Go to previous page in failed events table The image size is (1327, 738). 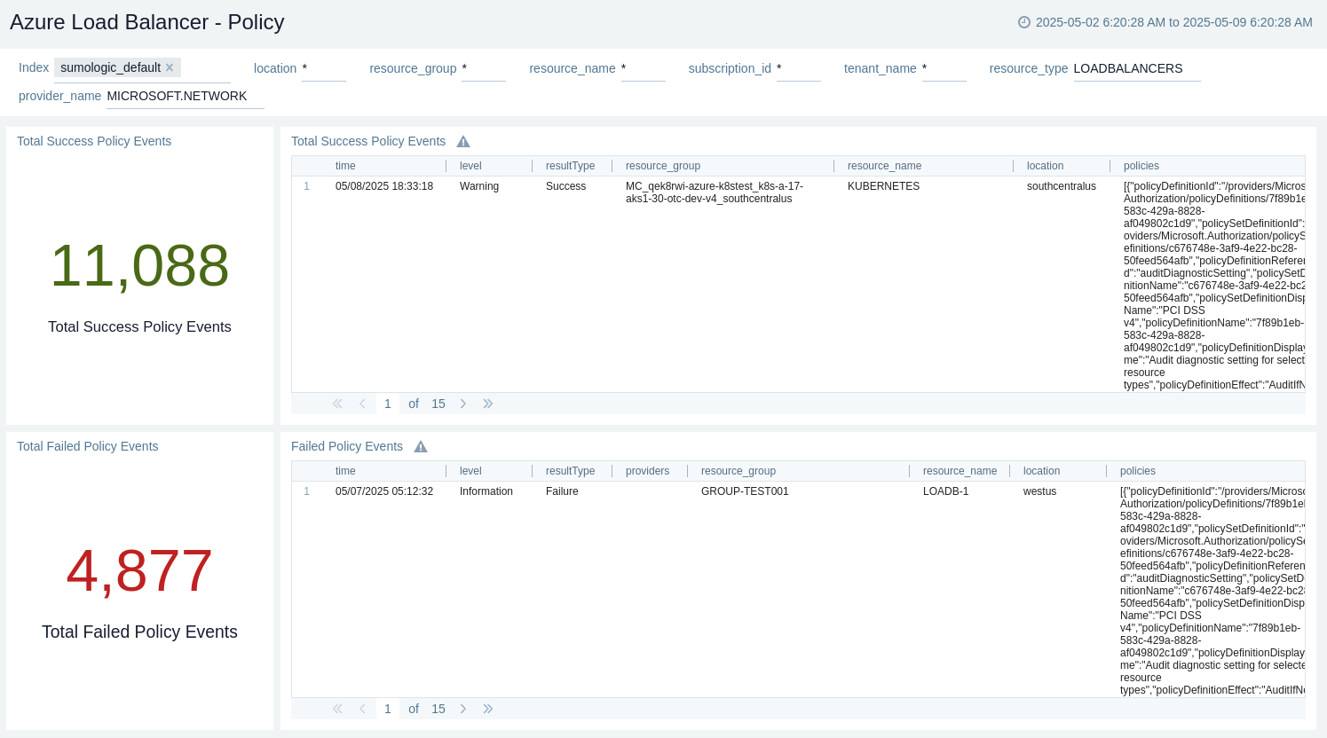(362, 709)
